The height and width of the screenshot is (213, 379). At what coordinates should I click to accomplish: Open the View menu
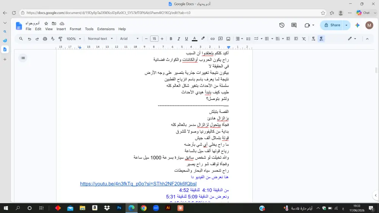[x=49, y=29]
